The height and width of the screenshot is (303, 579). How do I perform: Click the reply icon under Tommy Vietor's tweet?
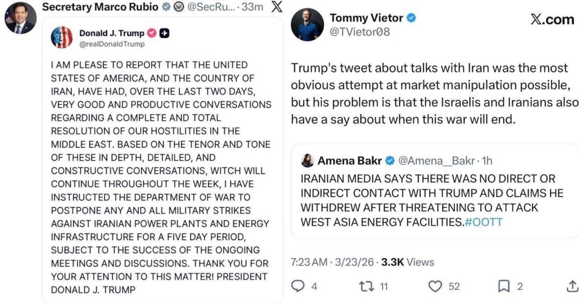pos(298,287)
